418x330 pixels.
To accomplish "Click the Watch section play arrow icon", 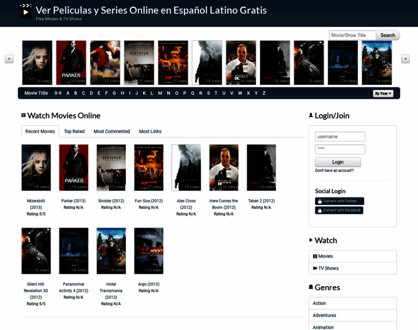I will click(x=311, y=240).
